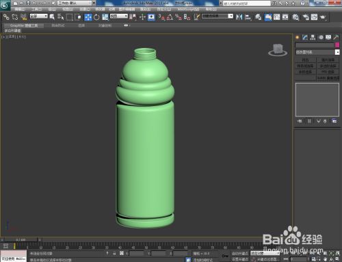The width and height of the screenshot is (342, 262).
Task: Open the reference coordinate system dropdown
Action: (x=119, y=16)
